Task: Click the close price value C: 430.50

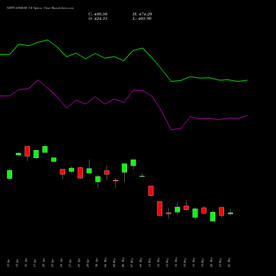Action: point(98,14)
